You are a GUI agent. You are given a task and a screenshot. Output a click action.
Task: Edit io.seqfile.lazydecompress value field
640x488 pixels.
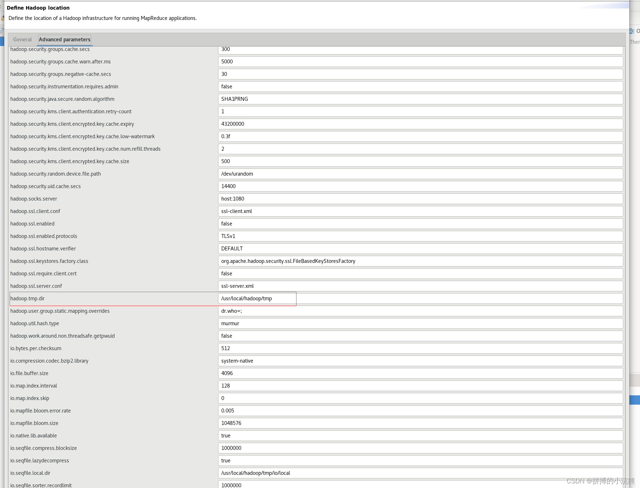(420, 461)
